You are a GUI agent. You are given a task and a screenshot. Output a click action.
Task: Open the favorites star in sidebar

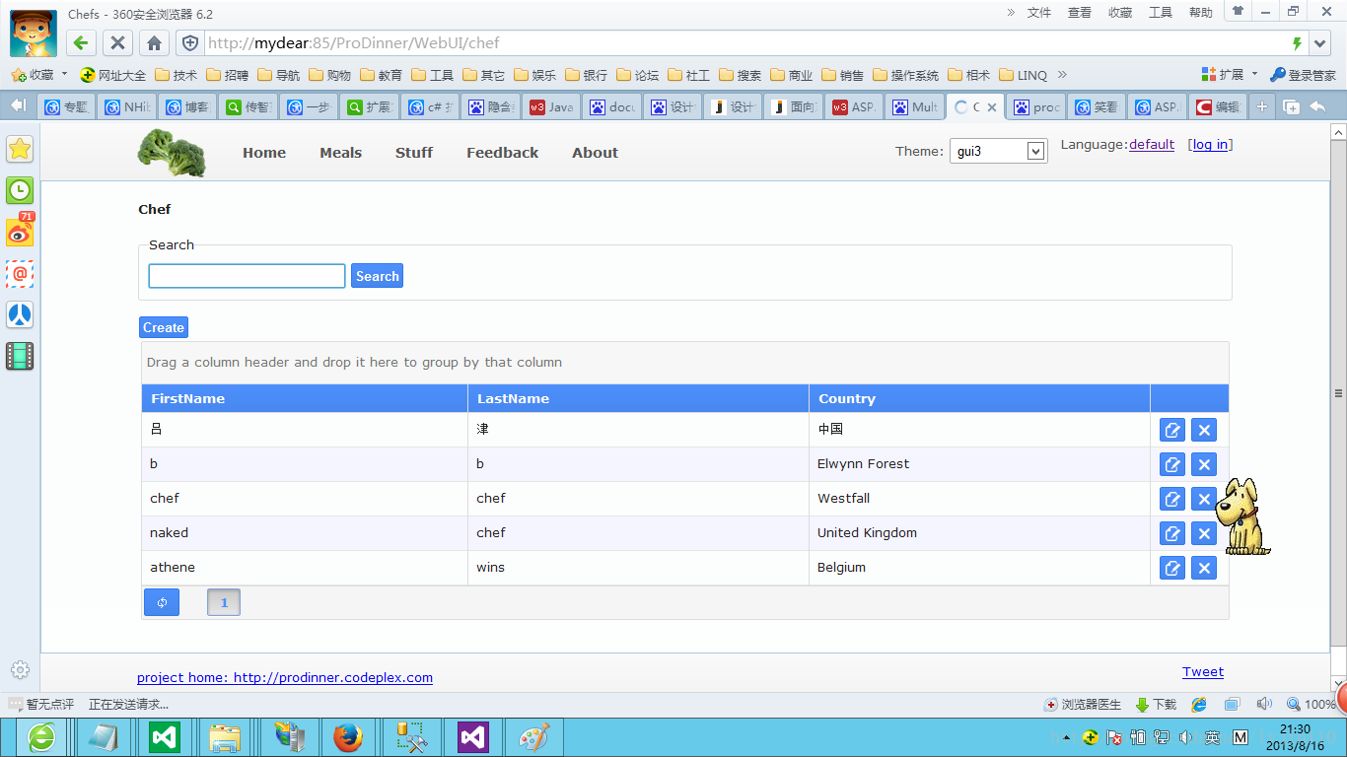click(20, 149)
